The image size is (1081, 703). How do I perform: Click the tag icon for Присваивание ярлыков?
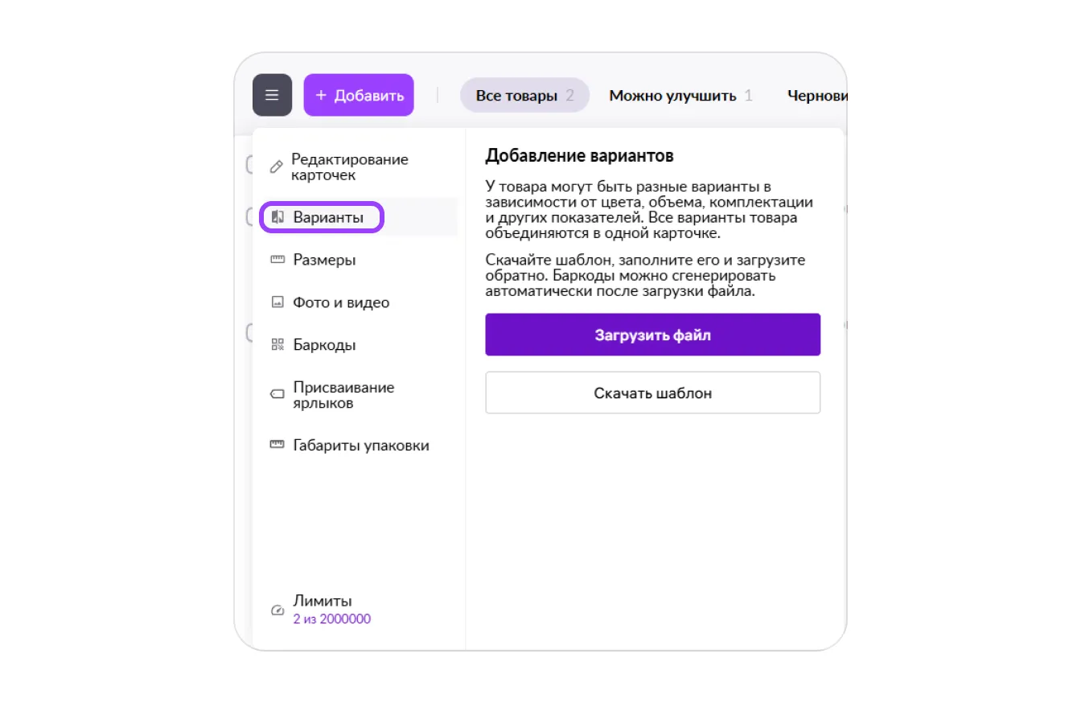coord(277,395)
